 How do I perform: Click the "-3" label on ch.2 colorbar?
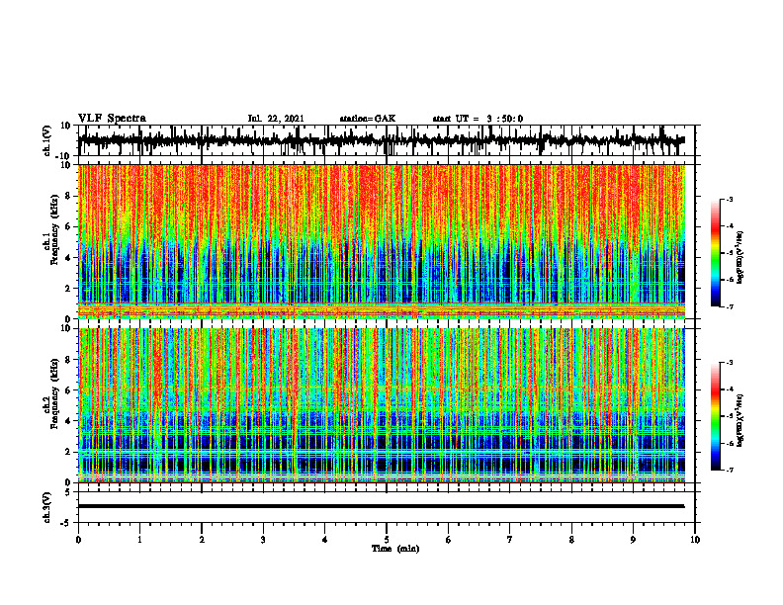730,363
